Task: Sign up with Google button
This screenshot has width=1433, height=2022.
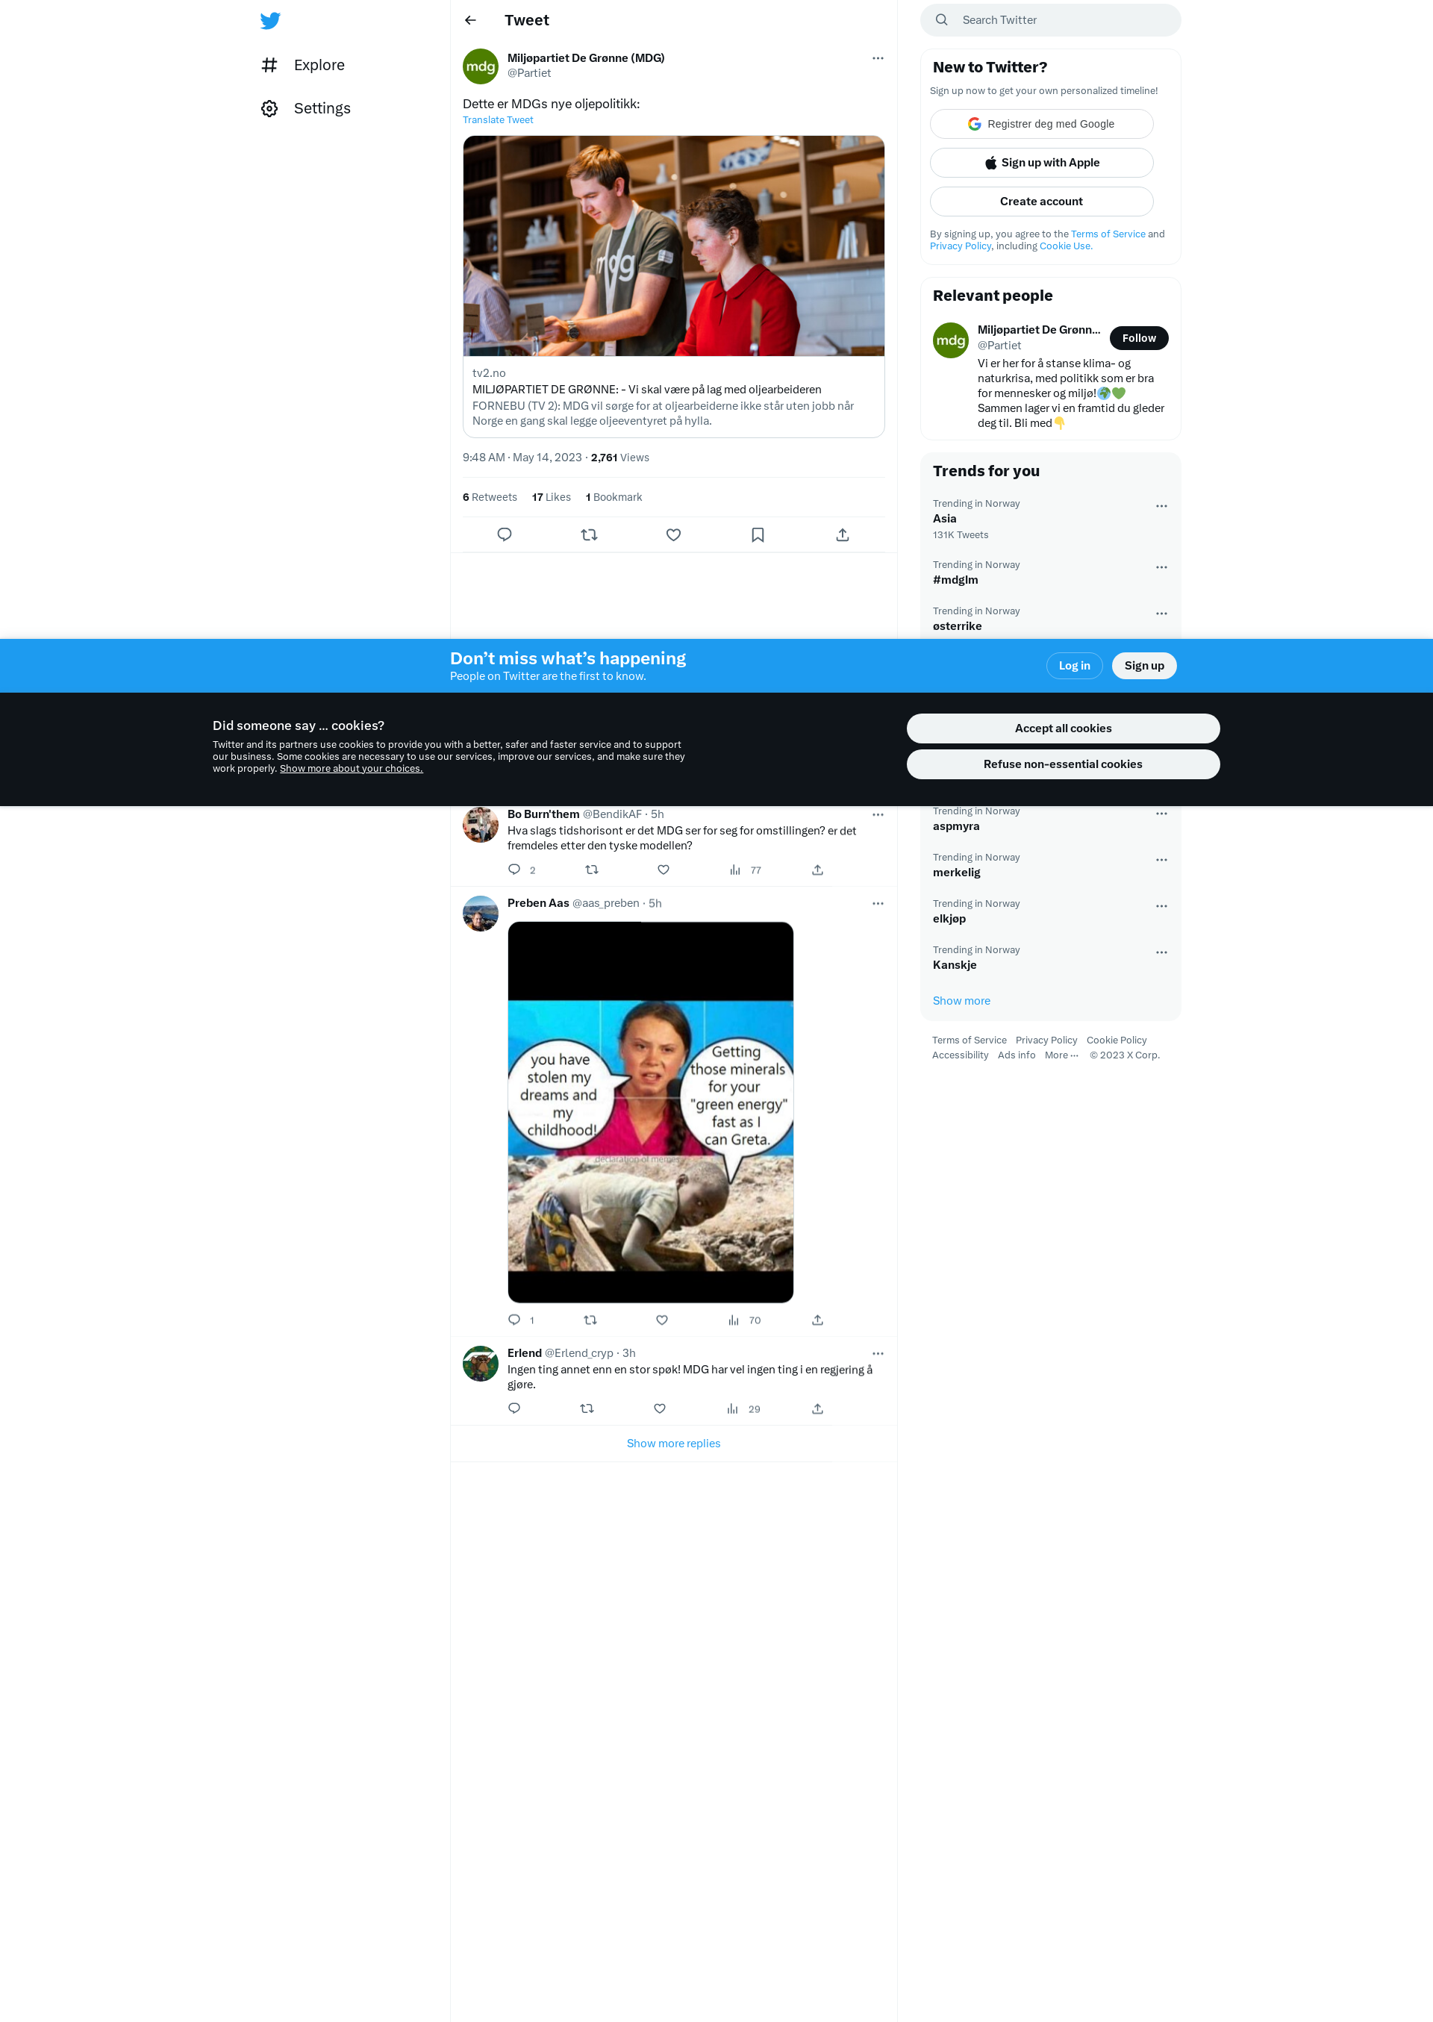Action: pyautogui.click(x=1041, y=125)
